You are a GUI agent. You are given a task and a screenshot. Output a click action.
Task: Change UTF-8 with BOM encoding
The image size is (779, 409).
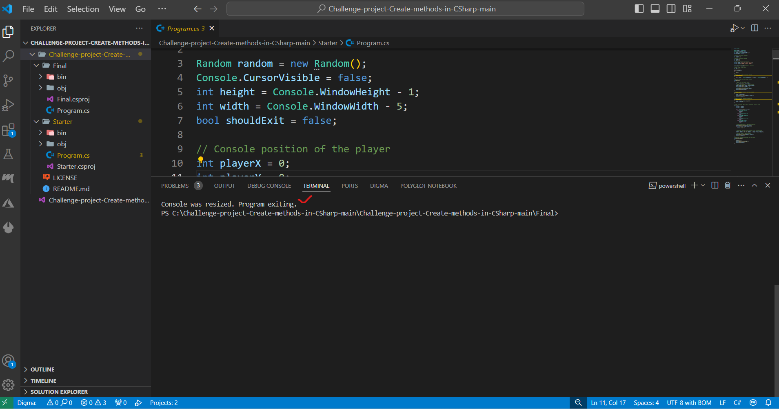click(x=689, y=402)
